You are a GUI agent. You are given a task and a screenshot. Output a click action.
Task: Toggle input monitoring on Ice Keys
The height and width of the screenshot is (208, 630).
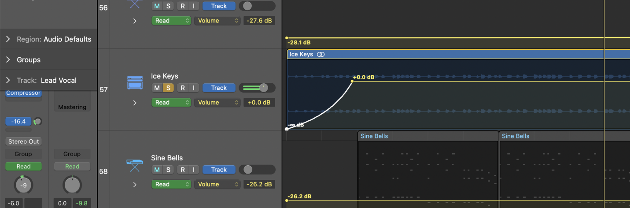pos(193,88)
